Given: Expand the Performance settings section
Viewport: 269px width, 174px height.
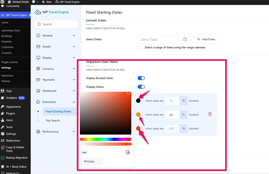Looking at the screenshot, I should 74,132.
